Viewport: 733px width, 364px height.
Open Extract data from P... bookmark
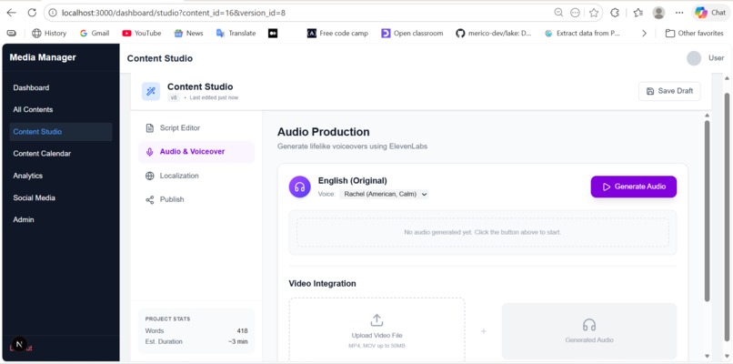point(582,34)
